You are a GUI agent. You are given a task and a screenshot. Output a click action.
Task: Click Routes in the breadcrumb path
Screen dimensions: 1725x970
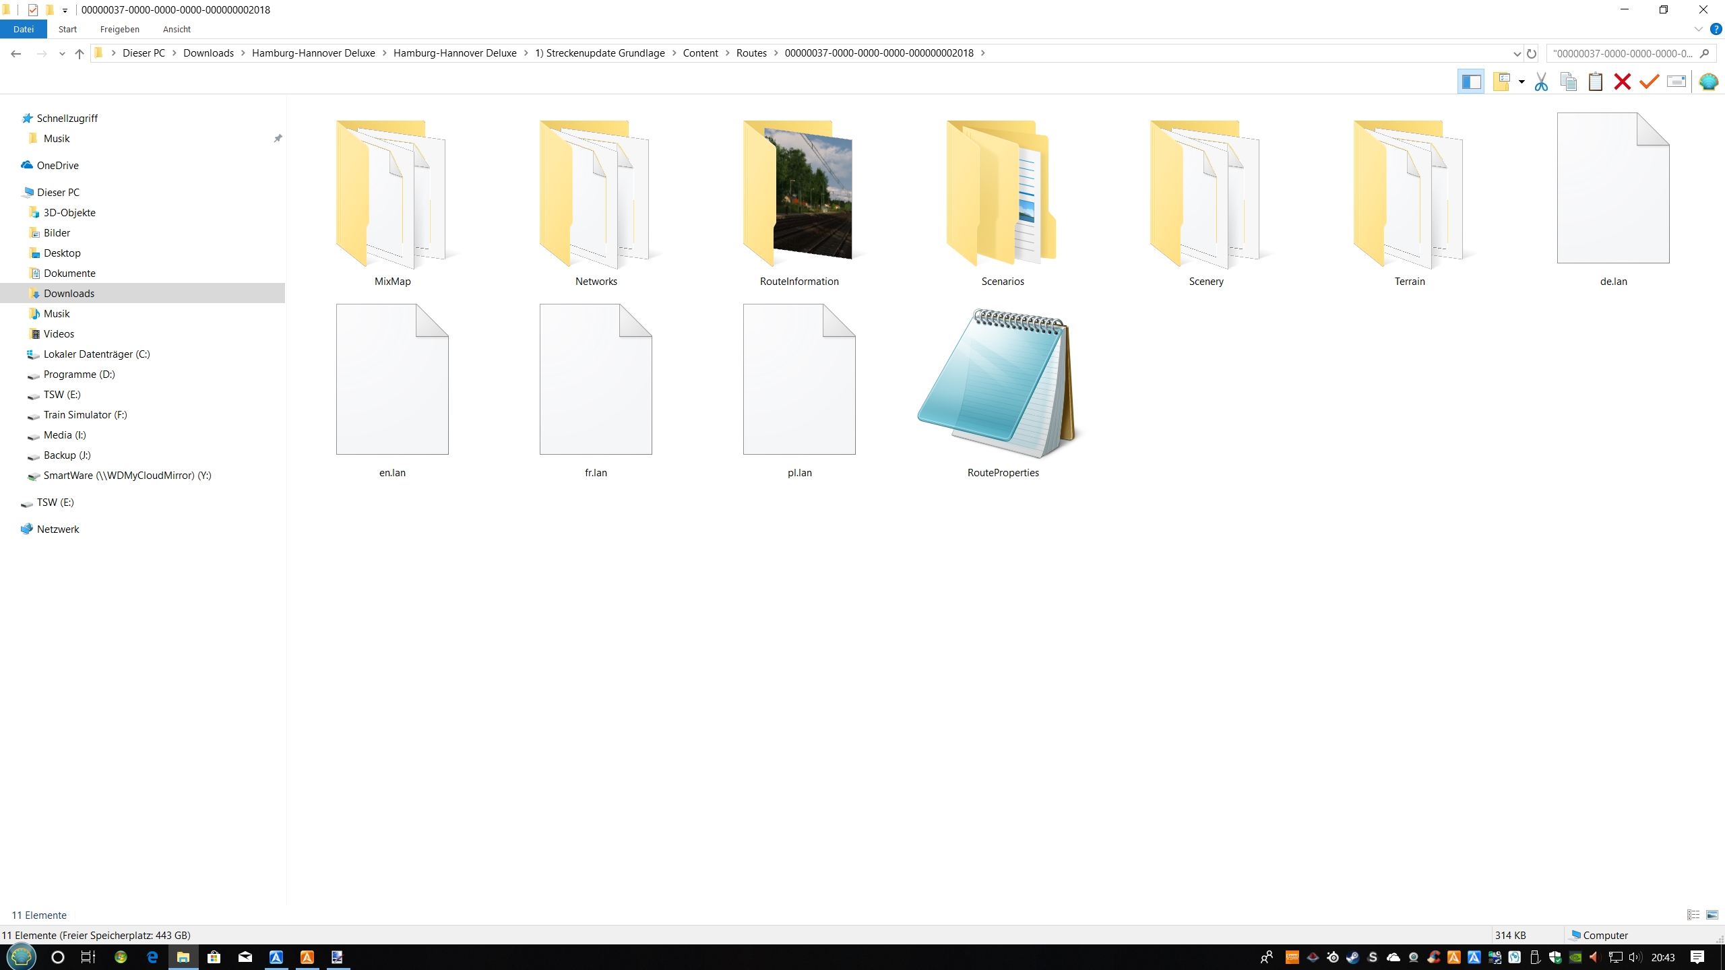tap(751, 53)
